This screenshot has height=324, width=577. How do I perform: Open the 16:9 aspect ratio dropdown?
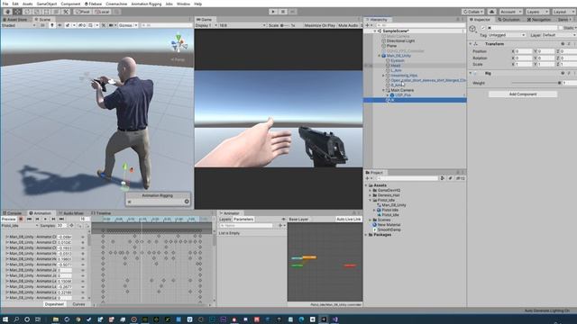tap(243, 25)
